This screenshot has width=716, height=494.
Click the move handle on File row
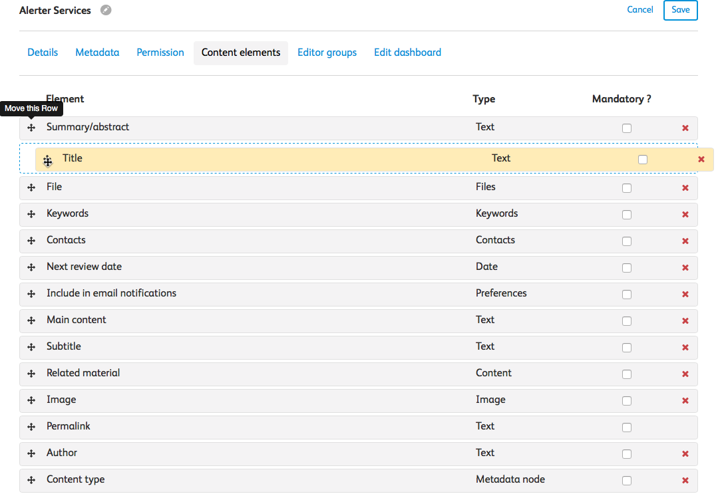(x=31, y=188)
